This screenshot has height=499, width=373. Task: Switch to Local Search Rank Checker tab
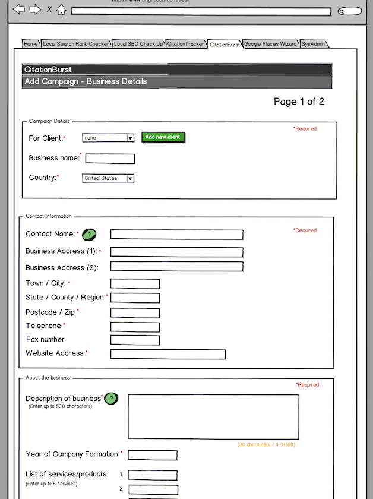(x=76, y=43)
